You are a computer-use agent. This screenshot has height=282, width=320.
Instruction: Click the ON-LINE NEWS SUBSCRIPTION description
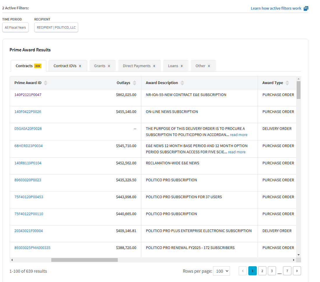pos(172,112)
